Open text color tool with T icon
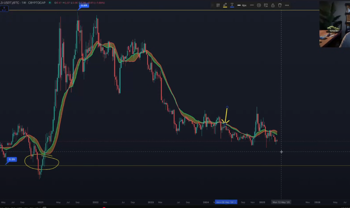Image resolution: width=350 pixels, height=208 pixels. click(x=232, y=6)
